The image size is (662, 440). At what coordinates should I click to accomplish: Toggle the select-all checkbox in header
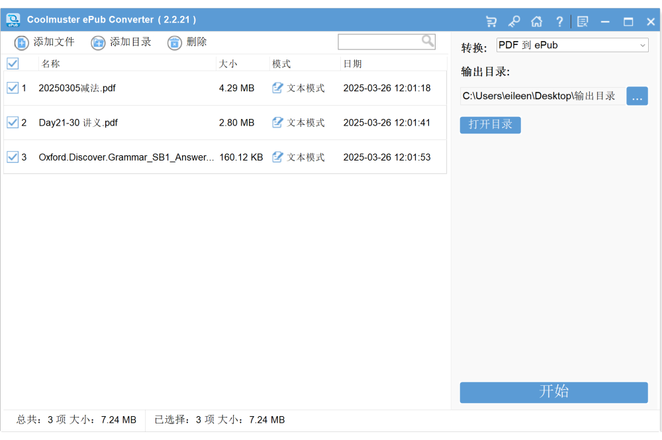(13, 64)
